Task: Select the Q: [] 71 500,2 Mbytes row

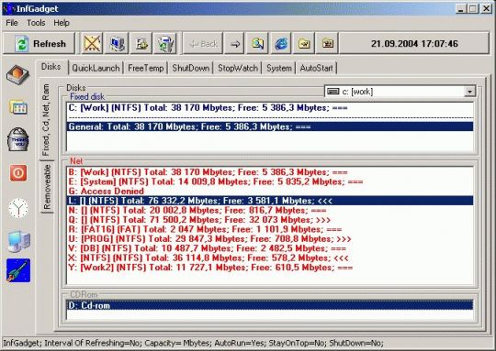Action: [x=270, y=220]
